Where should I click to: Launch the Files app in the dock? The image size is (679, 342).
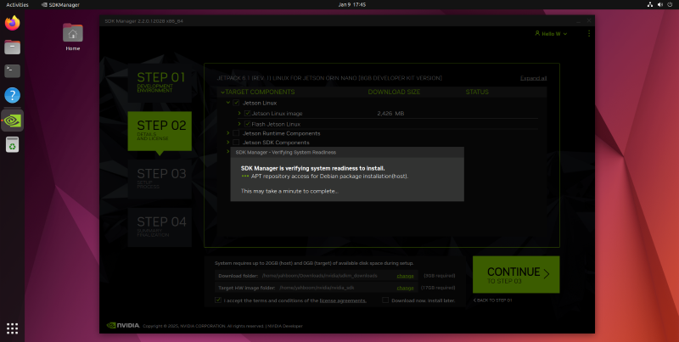coord(12,47)
